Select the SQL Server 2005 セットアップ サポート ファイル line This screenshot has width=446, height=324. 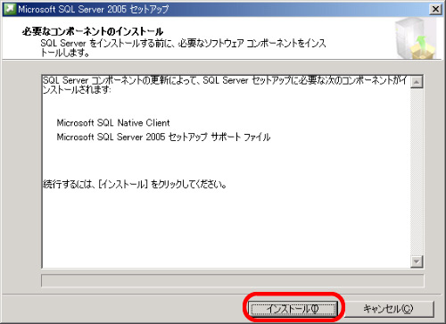(x=163, y=137)
